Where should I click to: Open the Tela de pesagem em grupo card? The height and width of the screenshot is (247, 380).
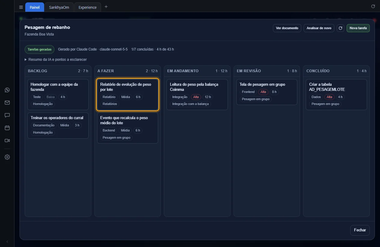267,92
